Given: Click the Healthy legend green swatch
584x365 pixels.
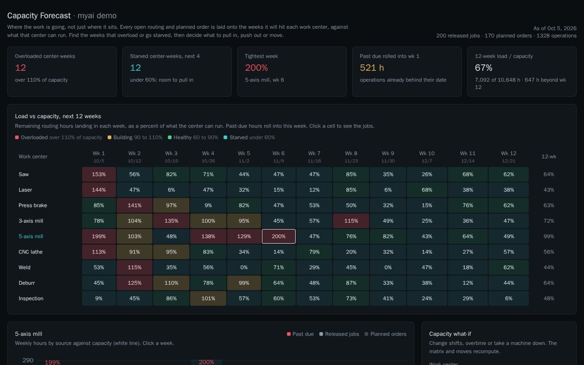Looking at the screenshot, I should pyautogui.click(x=170, y=137).
